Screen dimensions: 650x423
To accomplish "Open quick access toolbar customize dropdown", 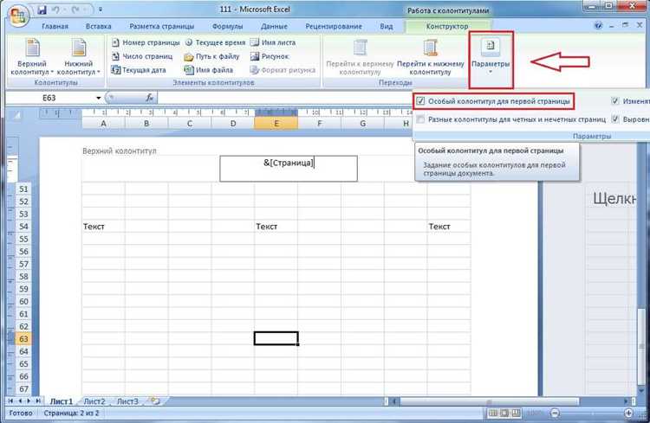I will (x=101, y=10).
